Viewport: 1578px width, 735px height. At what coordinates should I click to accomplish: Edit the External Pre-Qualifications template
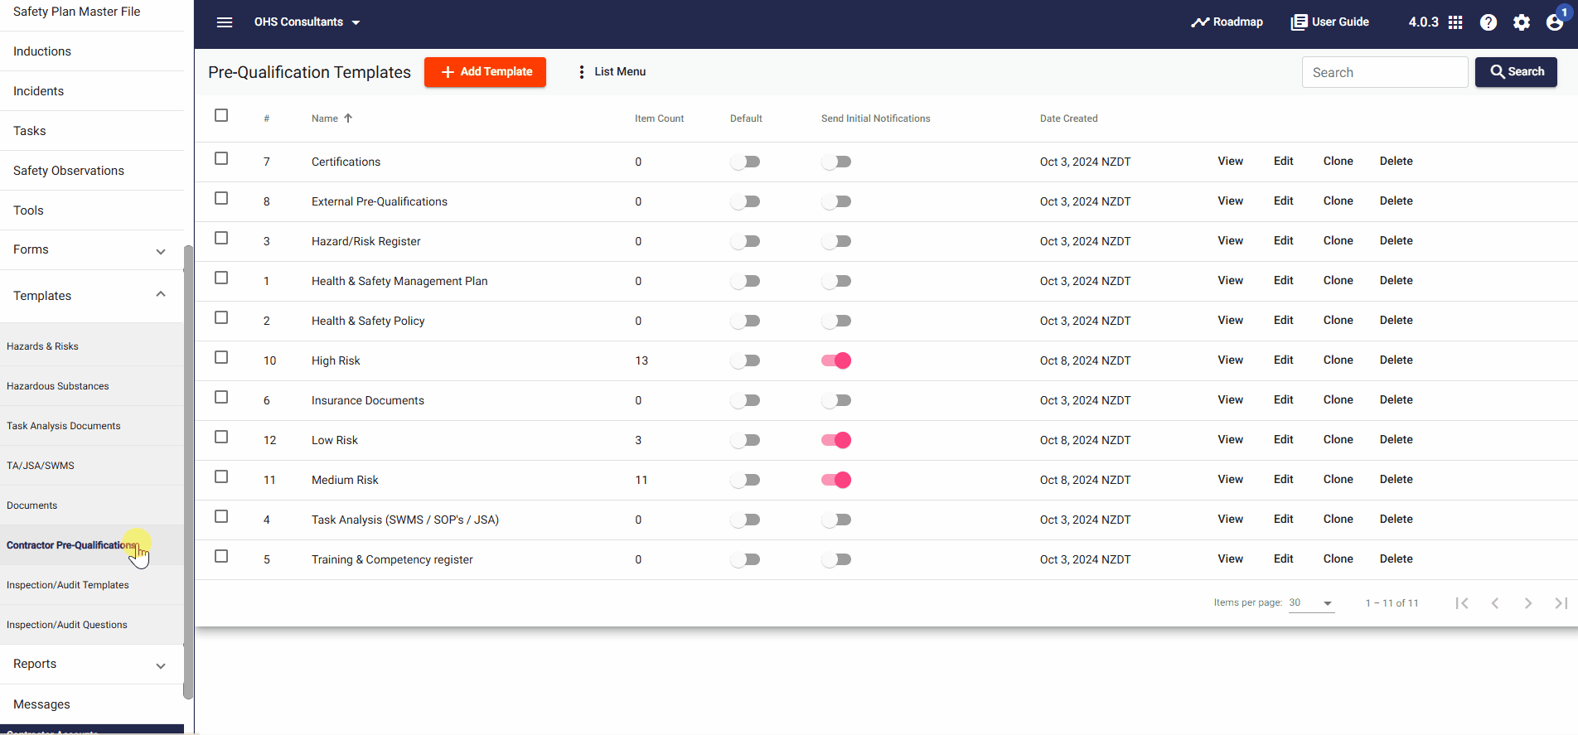click(x=1283, y=201)
